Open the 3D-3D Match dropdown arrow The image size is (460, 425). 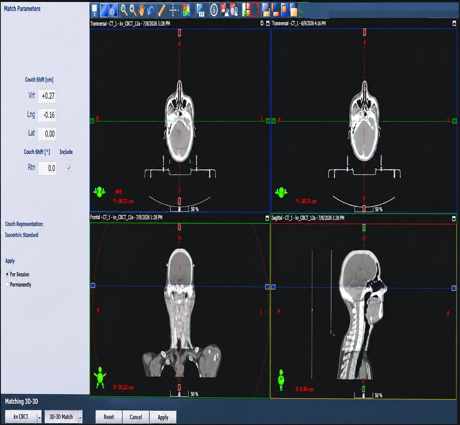80,417
